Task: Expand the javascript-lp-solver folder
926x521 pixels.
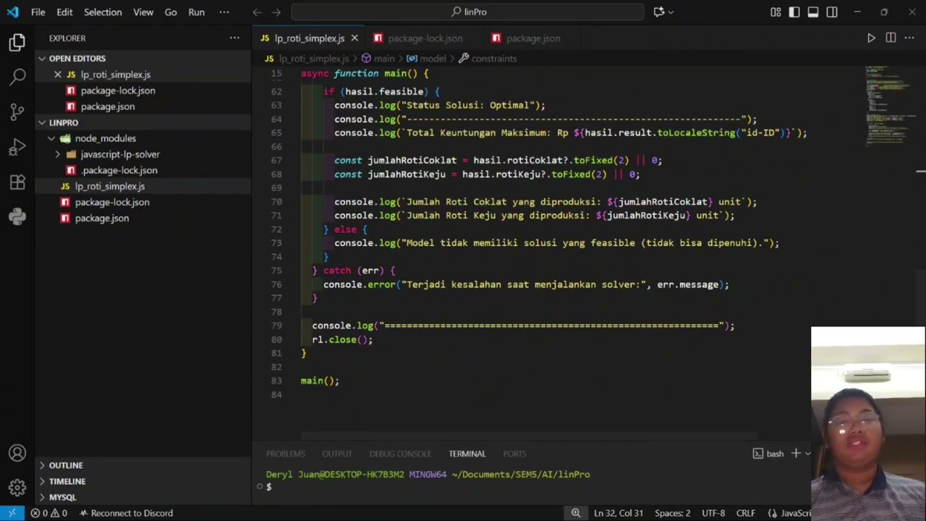Action: click(119, 154)
